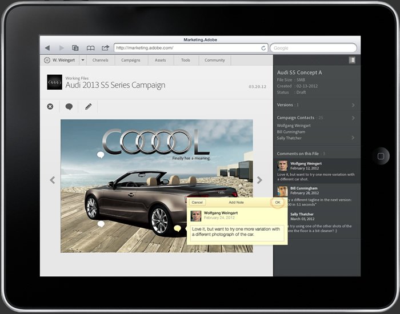This screenshot has width=400, height=314.
Task: Cancel the Add Note popup
Action: click(197, 202)
